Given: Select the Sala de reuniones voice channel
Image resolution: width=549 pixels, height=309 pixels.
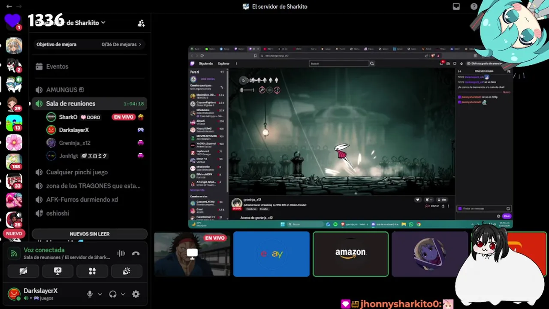Looking at the screenshot, I should (89, 103).
